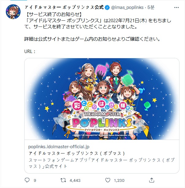The image size is (185, 188).
Task: Click the THE IDOLM@STER logo in card
Action: click(102, 114)
